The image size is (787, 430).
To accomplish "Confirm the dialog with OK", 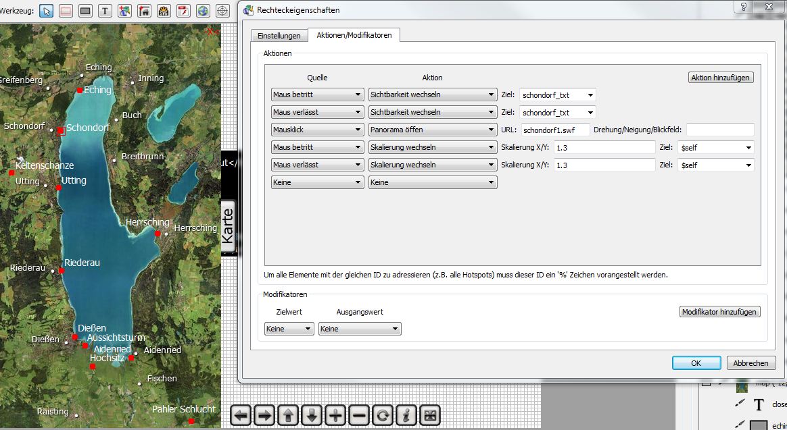I will (x=696, y=363).
